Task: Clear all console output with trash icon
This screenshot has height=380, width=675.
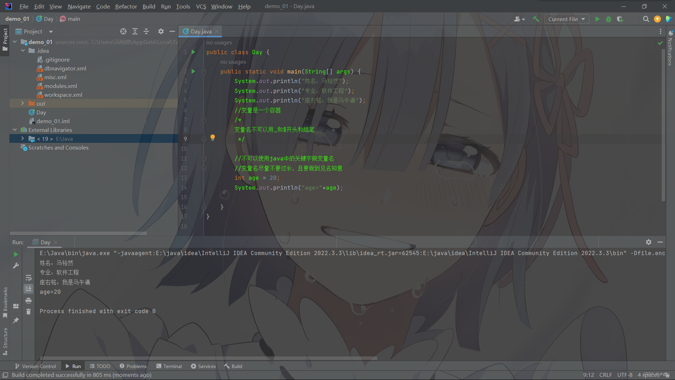Action: point(28,311)
